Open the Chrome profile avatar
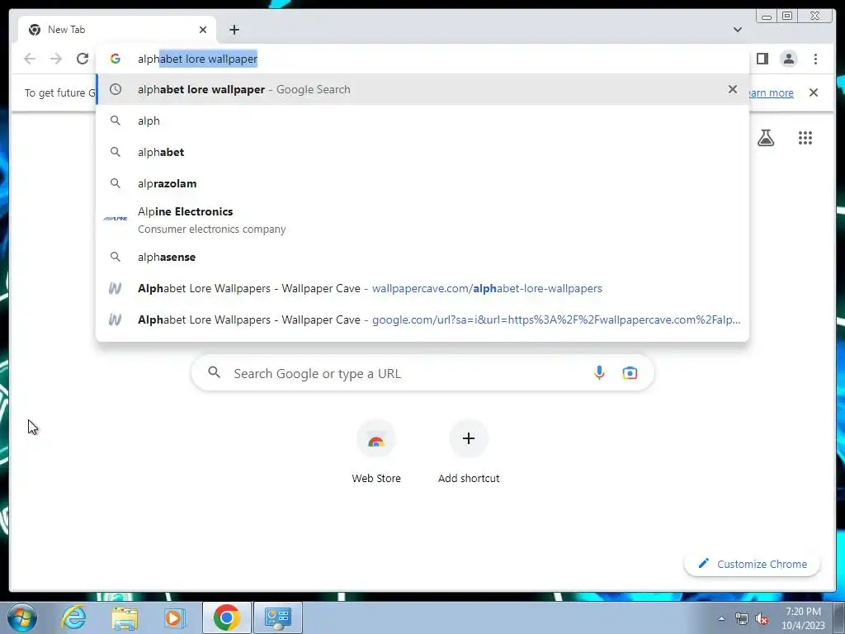The image size is (845, 634). click(788, 59)
